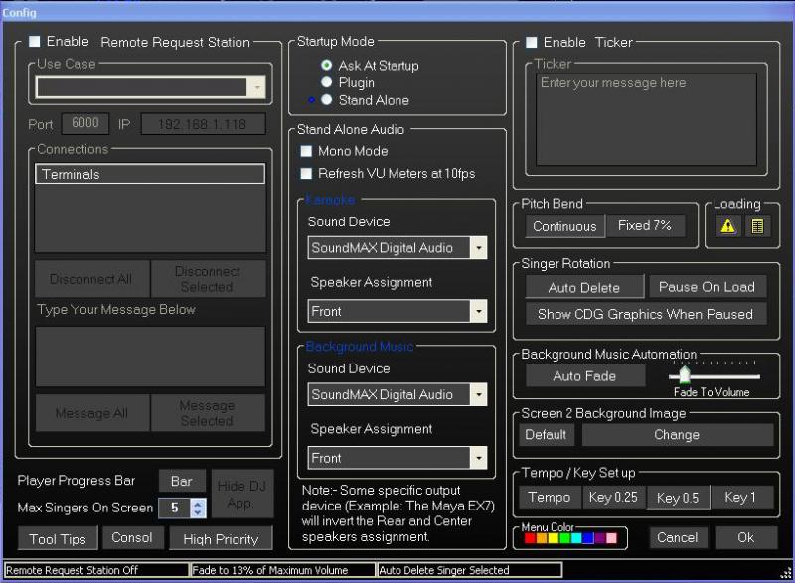Click the Fade To Volume slider thumb

coord(685,374)
